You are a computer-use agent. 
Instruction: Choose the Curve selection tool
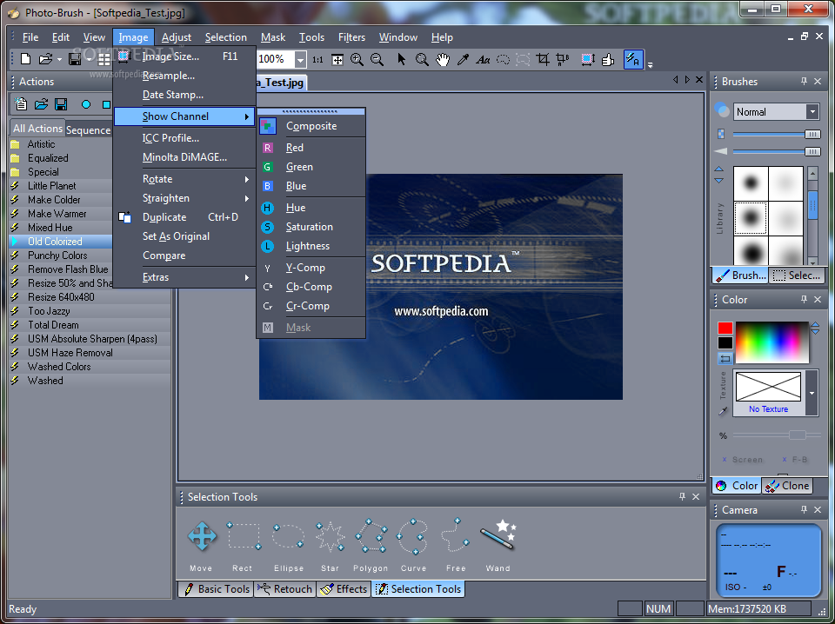(x=412, y=535)
